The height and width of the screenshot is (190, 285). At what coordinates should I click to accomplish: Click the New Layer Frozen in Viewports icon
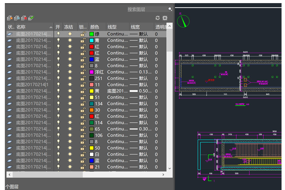pyautogui.click(x=17, y=18)
